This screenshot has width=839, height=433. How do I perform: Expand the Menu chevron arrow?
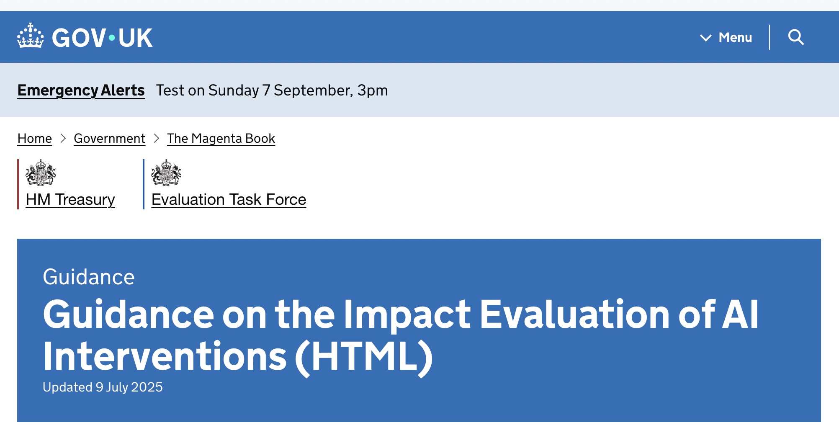pos(705,38)
